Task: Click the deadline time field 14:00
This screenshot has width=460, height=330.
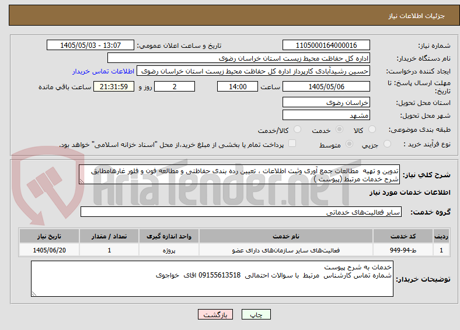Action: point(238,86)
